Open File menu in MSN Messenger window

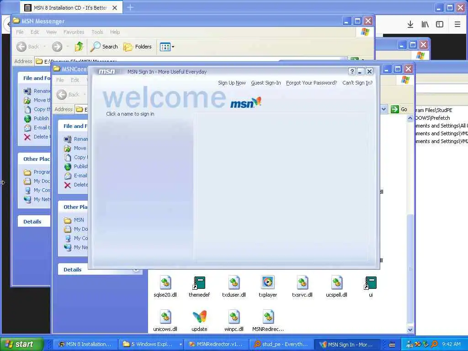point(20,32)
